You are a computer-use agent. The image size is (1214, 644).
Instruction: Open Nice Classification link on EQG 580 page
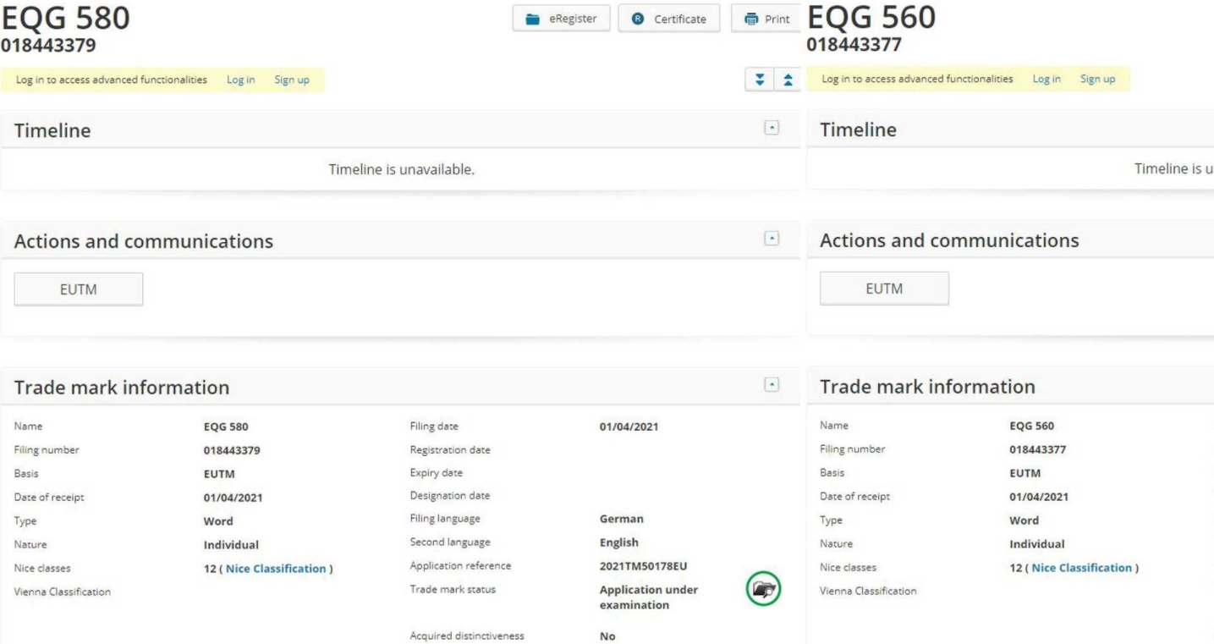(x=276, y=569)
